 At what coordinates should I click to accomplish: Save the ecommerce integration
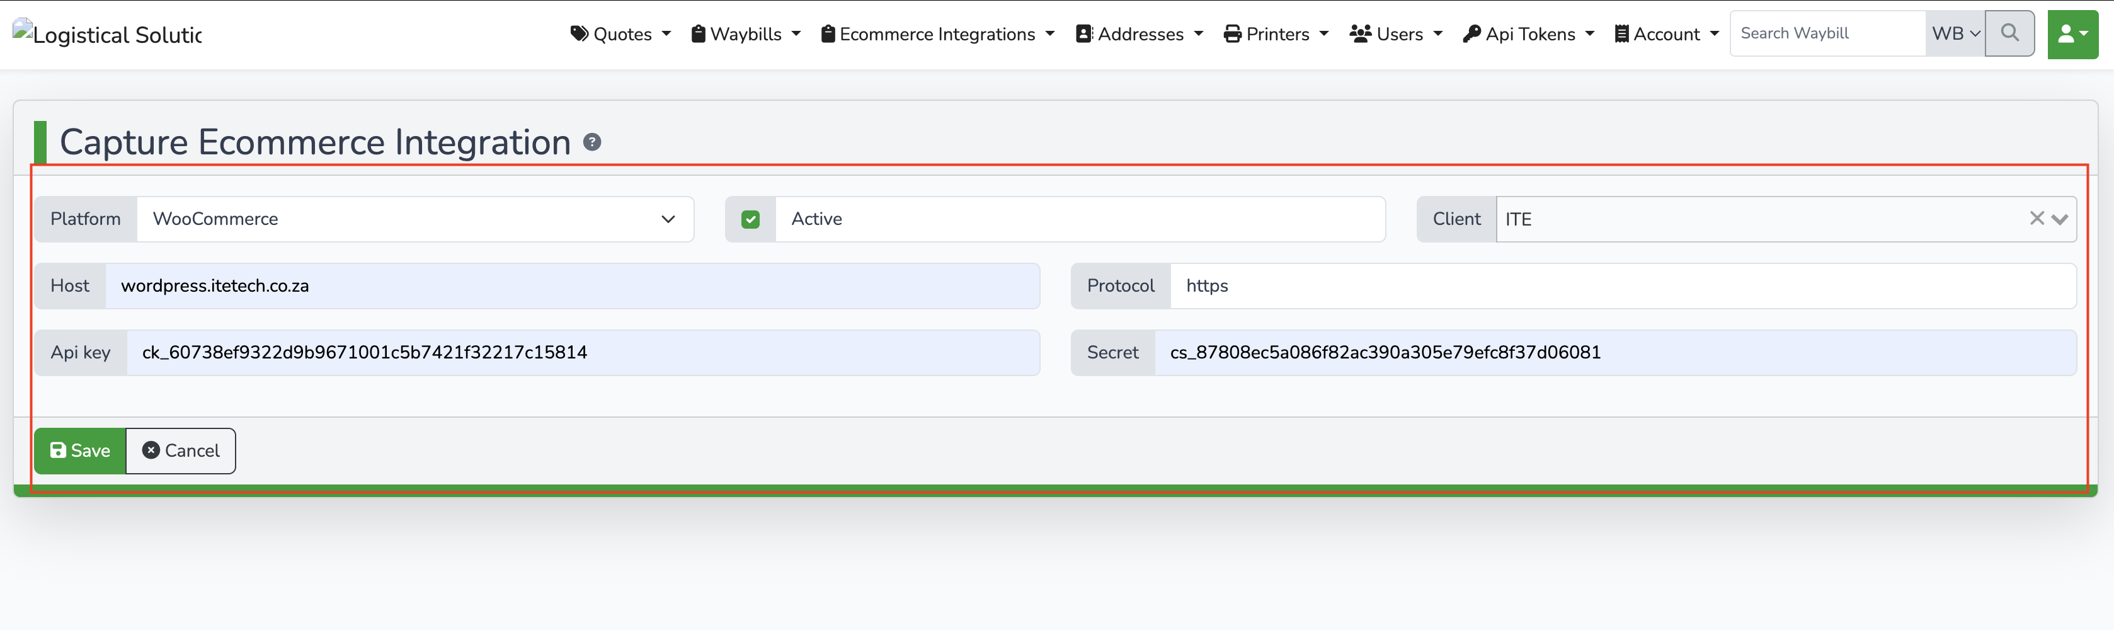click(79, 450)
